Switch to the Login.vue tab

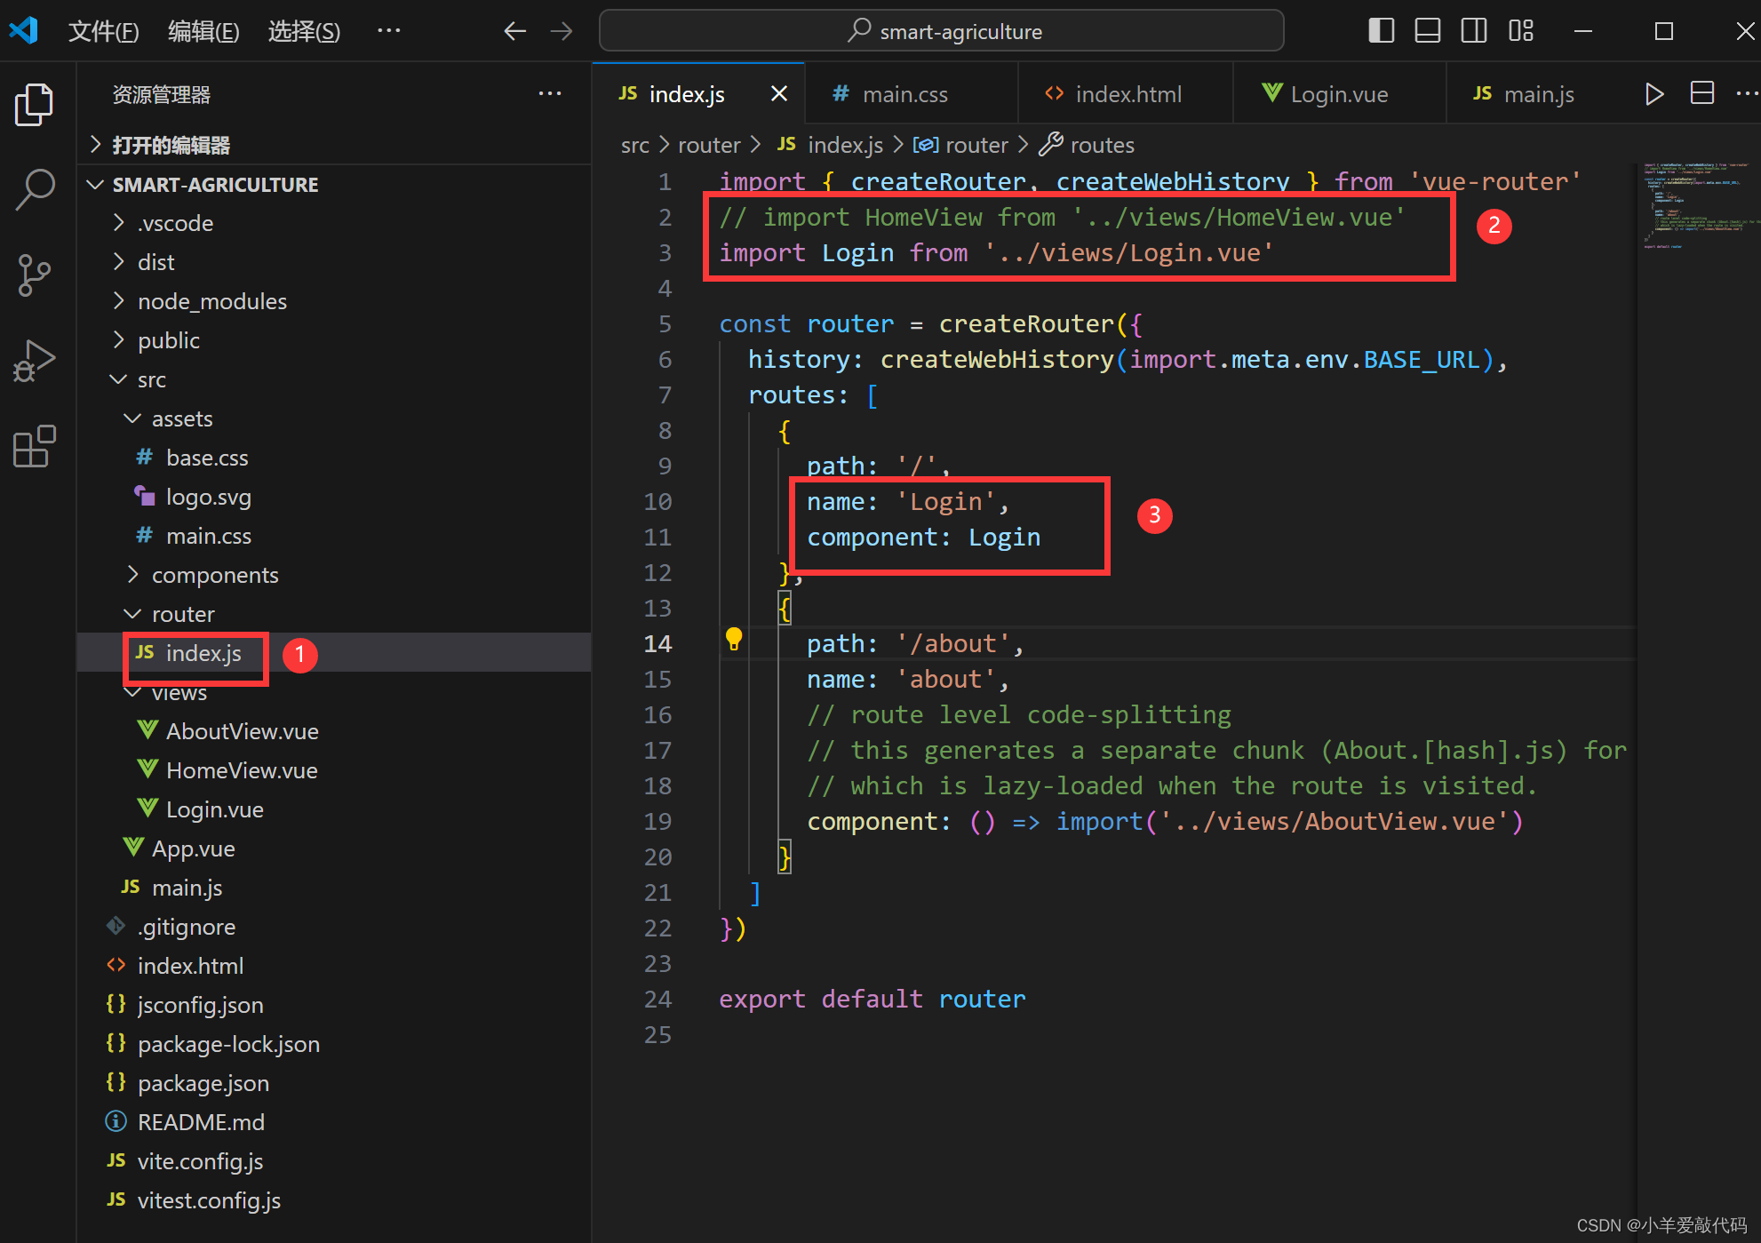point(1340,94)
